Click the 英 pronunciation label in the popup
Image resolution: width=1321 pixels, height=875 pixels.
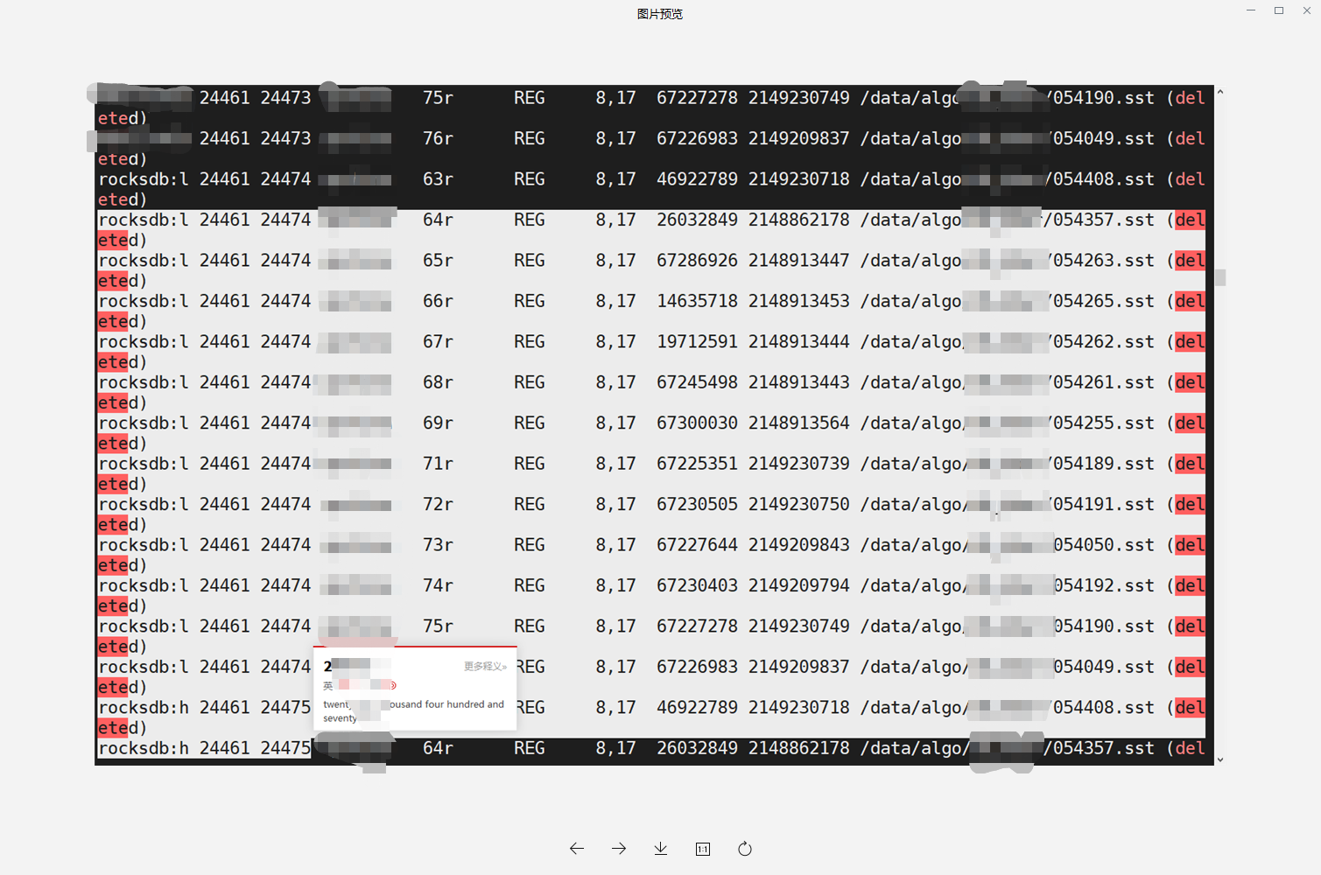pos(328,684)
